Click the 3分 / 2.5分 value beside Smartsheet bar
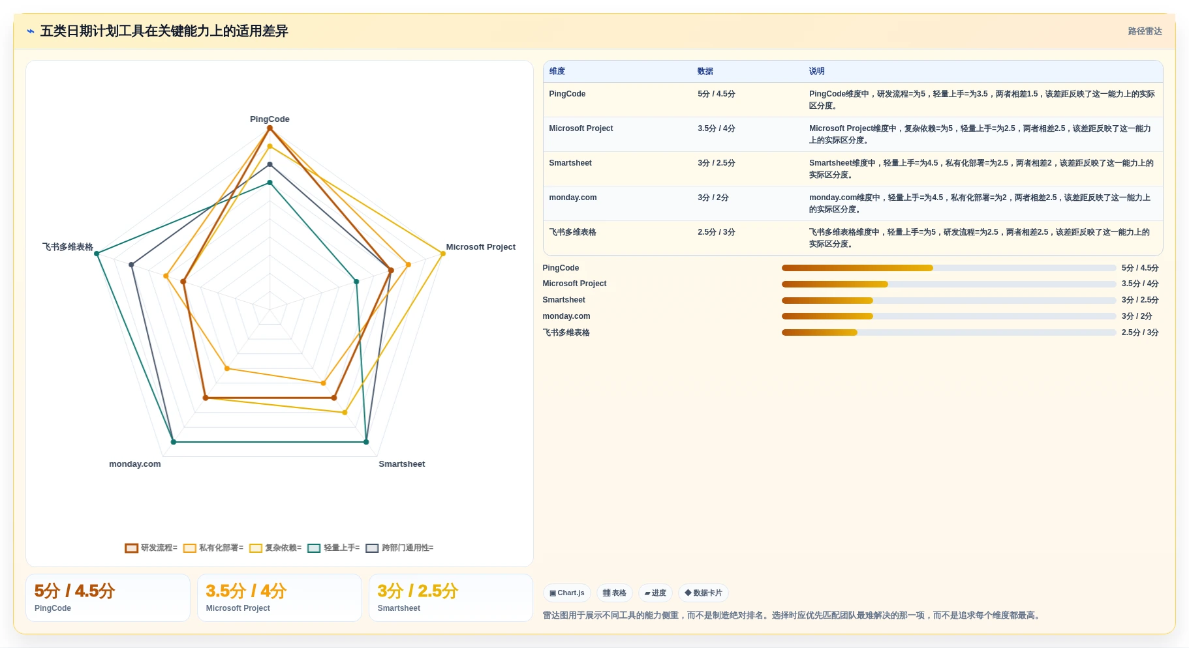Viewport: 1189px width, 648px height. [x=1140, y=301]
